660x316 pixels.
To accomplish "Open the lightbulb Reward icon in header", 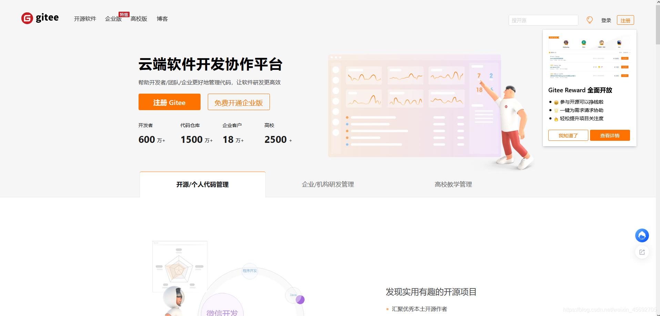I will 590,20.
